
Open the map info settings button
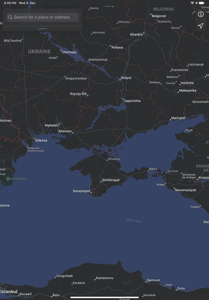coord(201,14)
